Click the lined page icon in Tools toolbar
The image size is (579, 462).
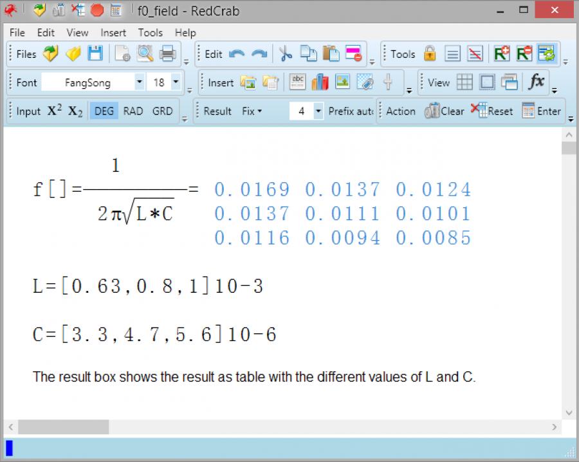point(452,54)
